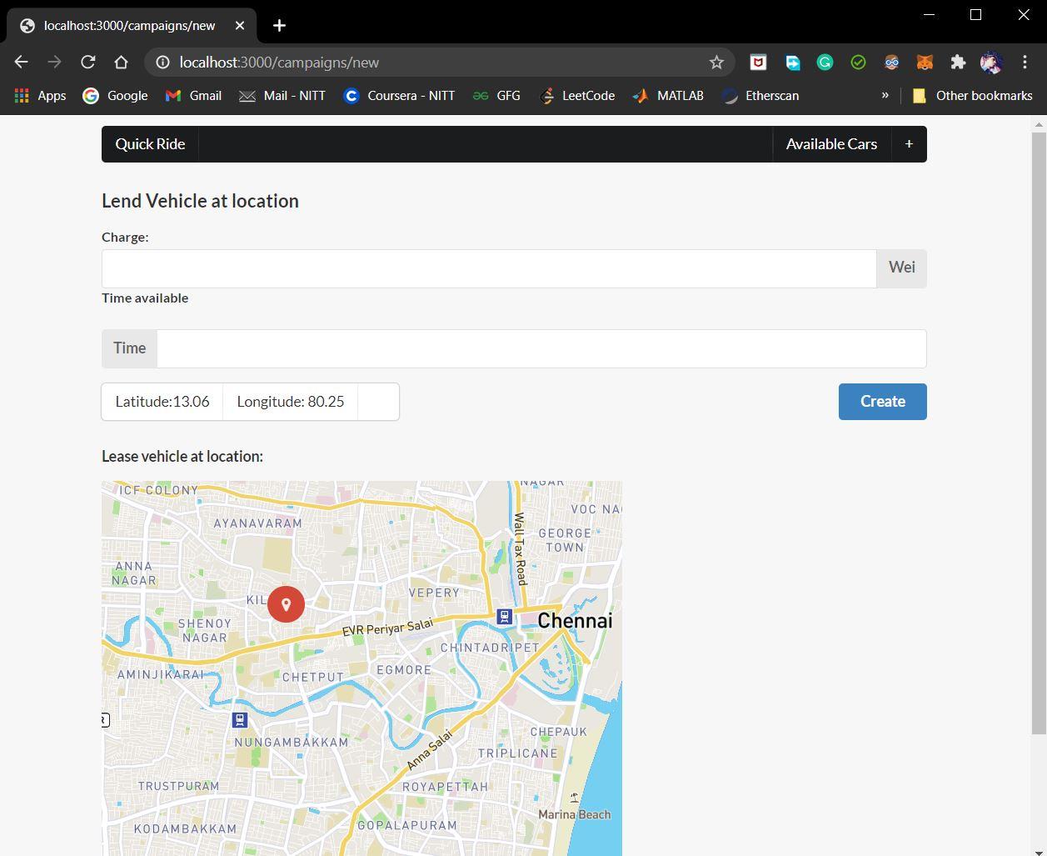The image size is (1047, 856).
Task: Open the Other bookmarks folder
Action: click(972, 96)
